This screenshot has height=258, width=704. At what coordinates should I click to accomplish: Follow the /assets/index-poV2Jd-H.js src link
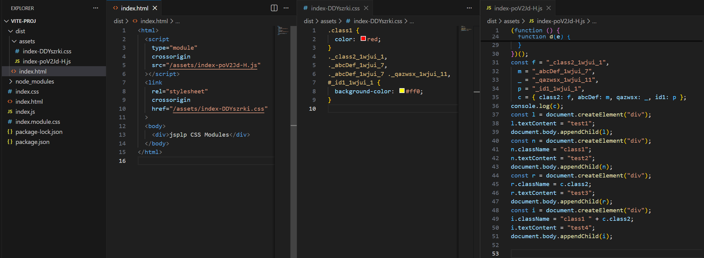[x=213, y=65]
